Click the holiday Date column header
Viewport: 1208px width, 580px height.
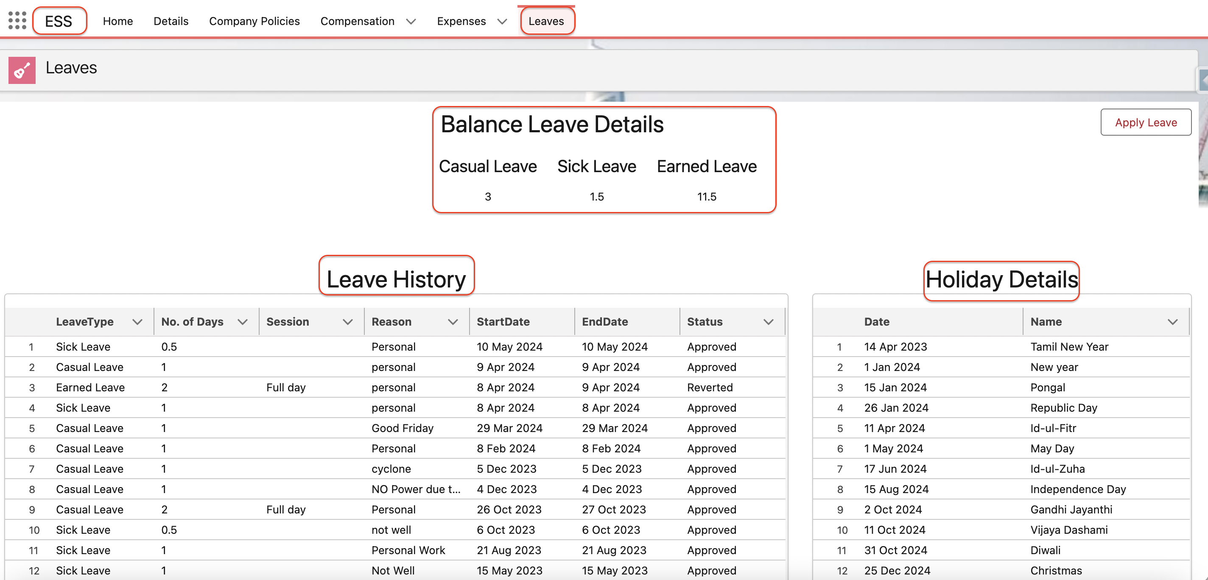pos(876,322)
